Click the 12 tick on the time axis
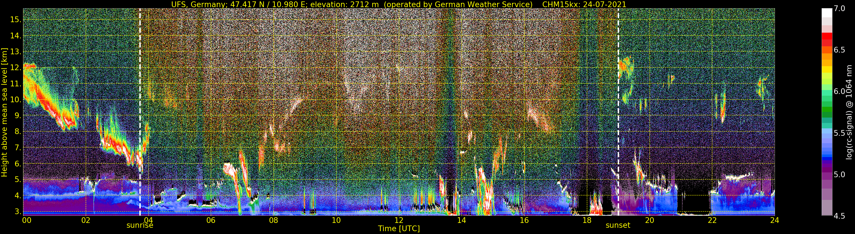Image resolution: width=855 pixels, height=234 pixels. pos(399,220)
